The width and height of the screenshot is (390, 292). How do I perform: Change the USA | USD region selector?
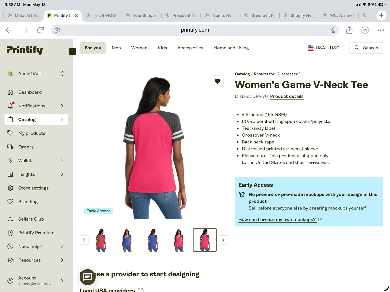click(323, 48)
